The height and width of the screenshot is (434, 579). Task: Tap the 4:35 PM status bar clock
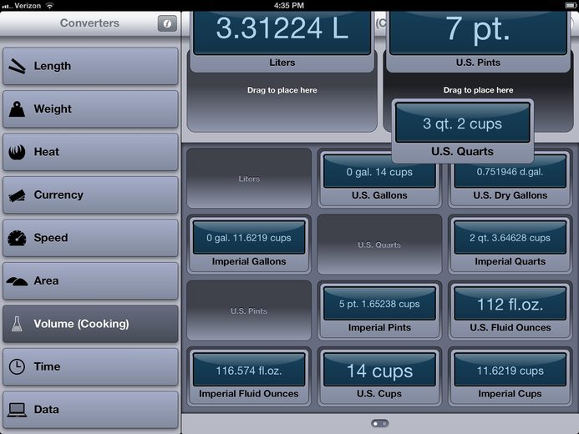289,6
